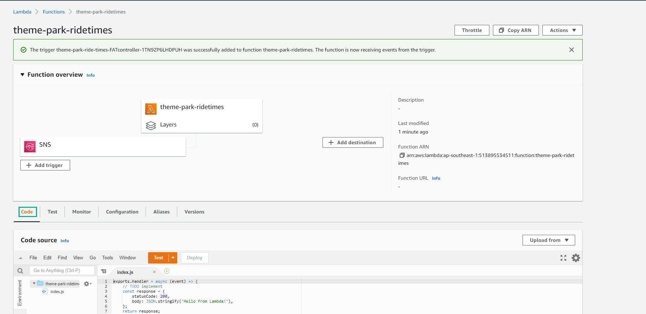Open the Info link beside Function overview
The height and width of the screenshot is (314, 646).
pyautogui.click(x=91, y=75)
